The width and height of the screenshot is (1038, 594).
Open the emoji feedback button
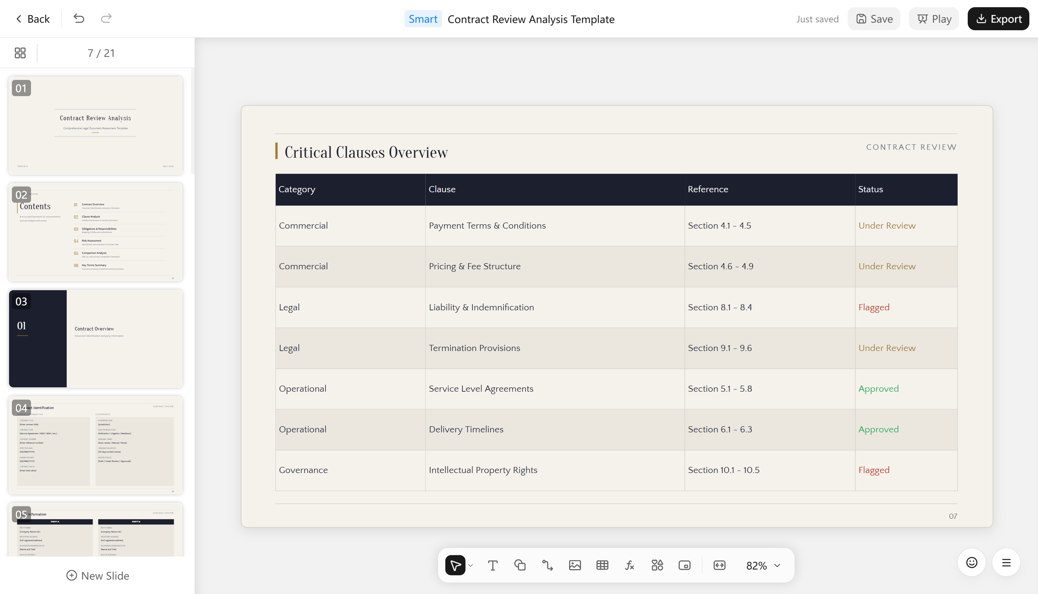pyautogui.click(x=972, y=563)
